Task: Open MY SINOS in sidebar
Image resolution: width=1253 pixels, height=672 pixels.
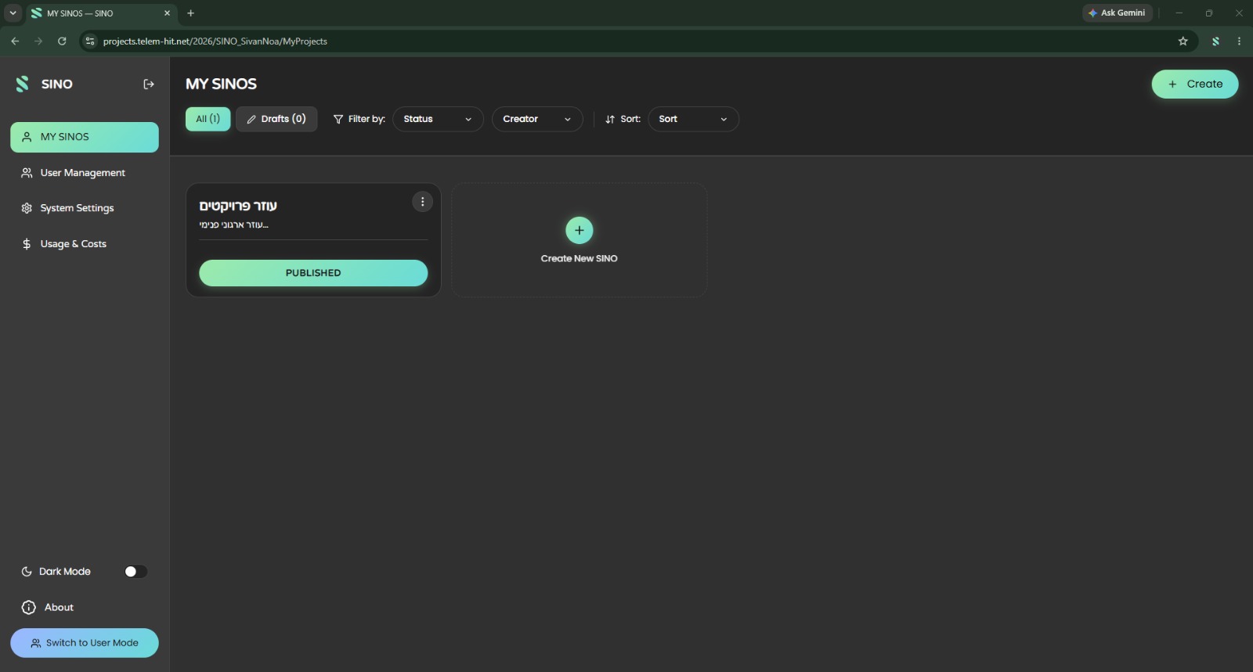Action: tap(85, 137)
